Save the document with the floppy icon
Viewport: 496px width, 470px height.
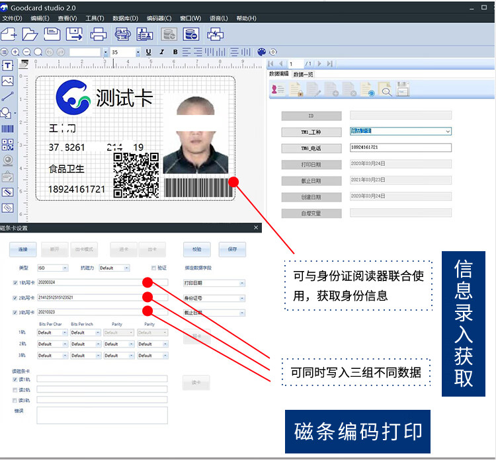pos(52,34)
